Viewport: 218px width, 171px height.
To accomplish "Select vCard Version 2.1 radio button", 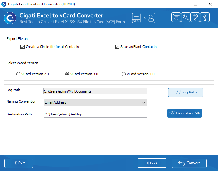I will (x=18, y=74).
